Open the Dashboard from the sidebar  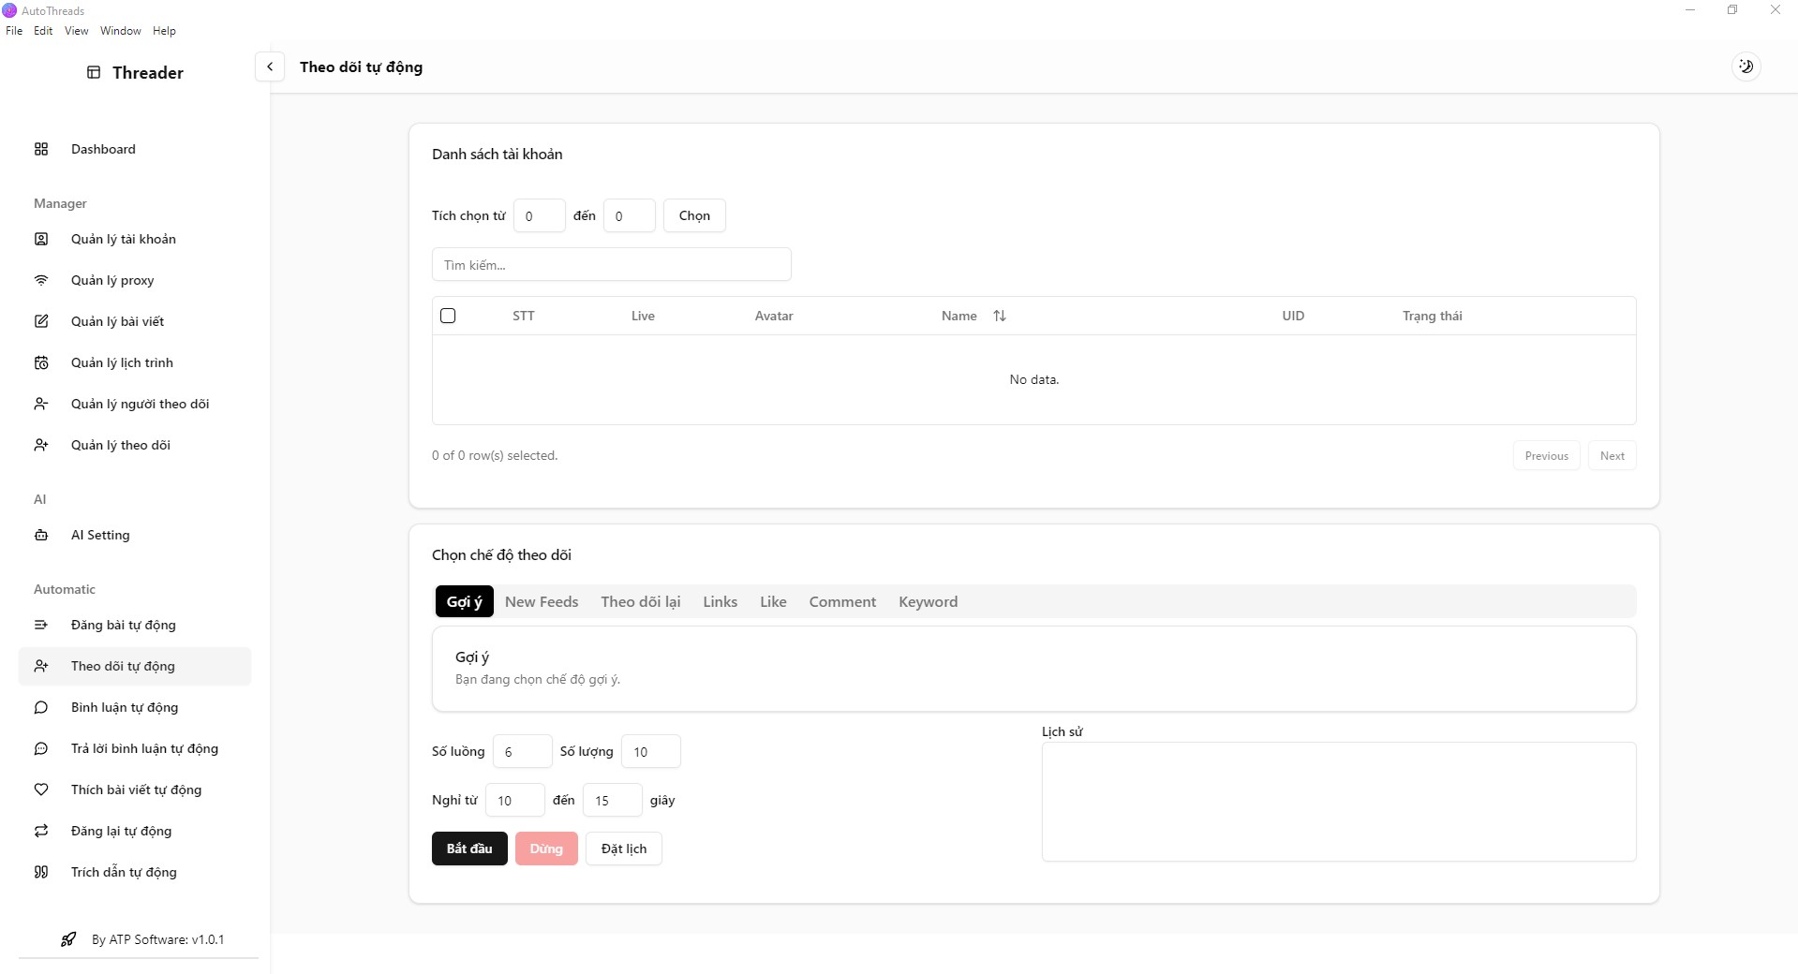point(101,148)
